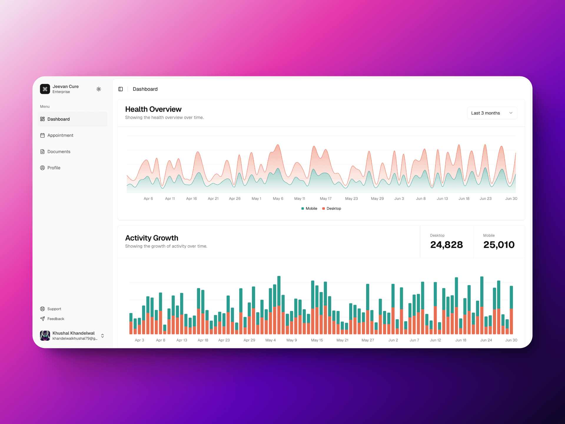This screenshot has height=424, width=565.
Task: Click the Documents file icon
Action: [x=42, y=152]
